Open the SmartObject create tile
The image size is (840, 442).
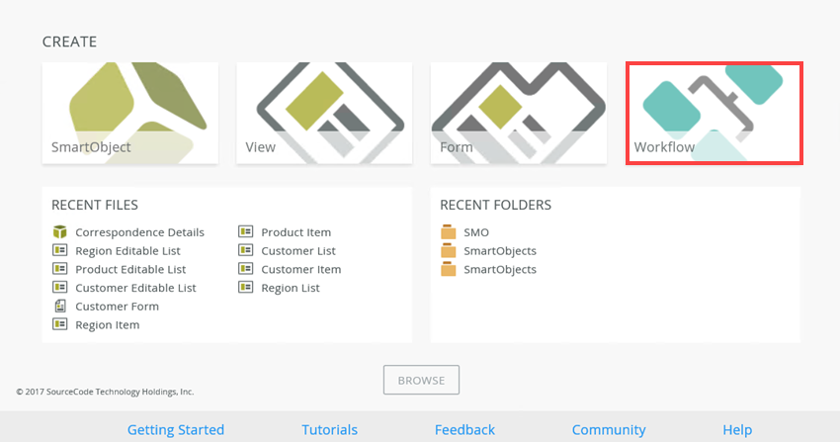[129, 113]
